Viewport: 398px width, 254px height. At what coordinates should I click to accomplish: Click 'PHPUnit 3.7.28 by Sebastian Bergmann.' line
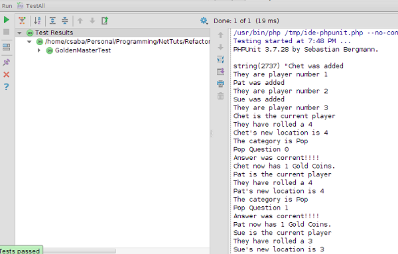(x=306, y=50)
